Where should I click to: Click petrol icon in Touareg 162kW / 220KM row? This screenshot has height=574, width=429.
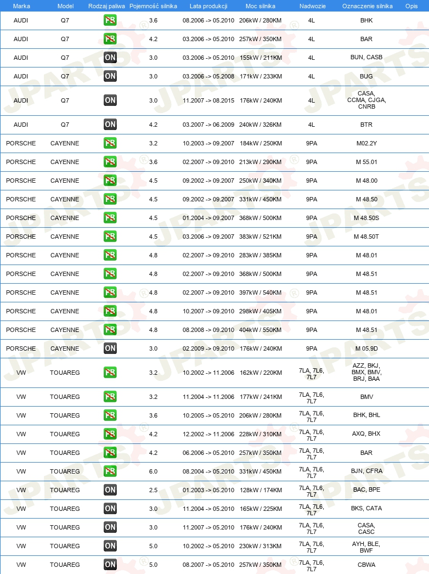coord(110,373)
